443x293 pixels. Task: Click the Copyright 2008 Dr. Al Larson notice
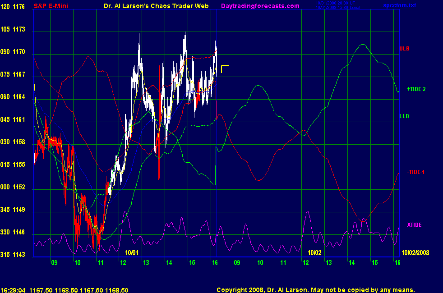(x=316, y=290)
